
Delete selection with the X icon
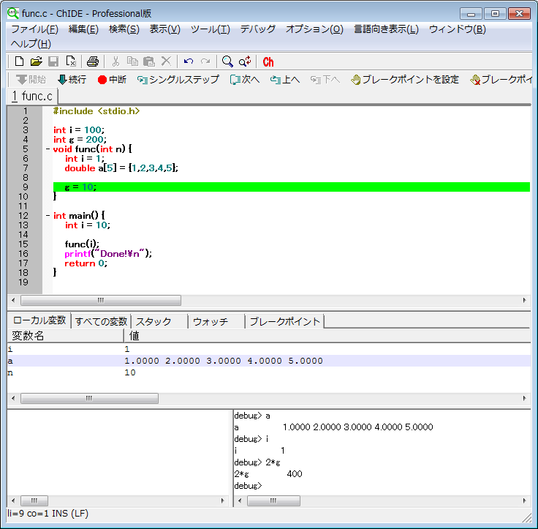click(166, 61)
